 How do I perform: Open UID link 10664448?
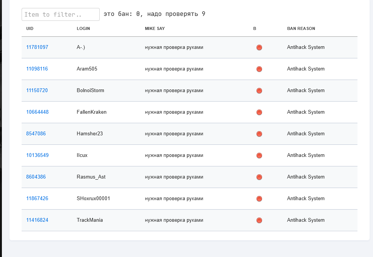pos(37,112)
